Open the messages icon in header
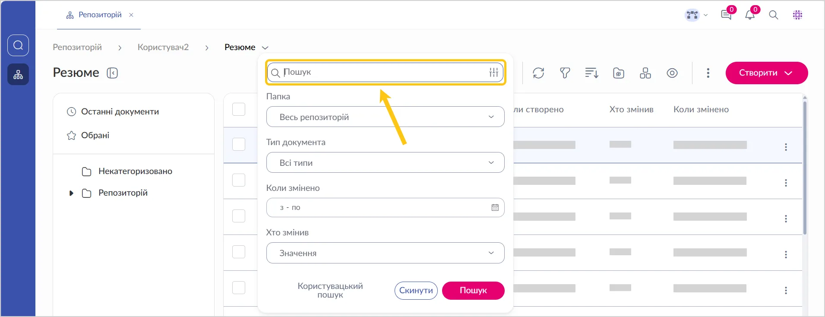 tap(726, 15)
